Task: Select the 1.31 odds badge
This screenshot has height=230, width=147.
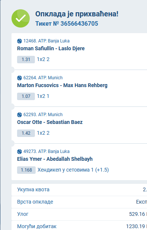Action: [26, 60]
